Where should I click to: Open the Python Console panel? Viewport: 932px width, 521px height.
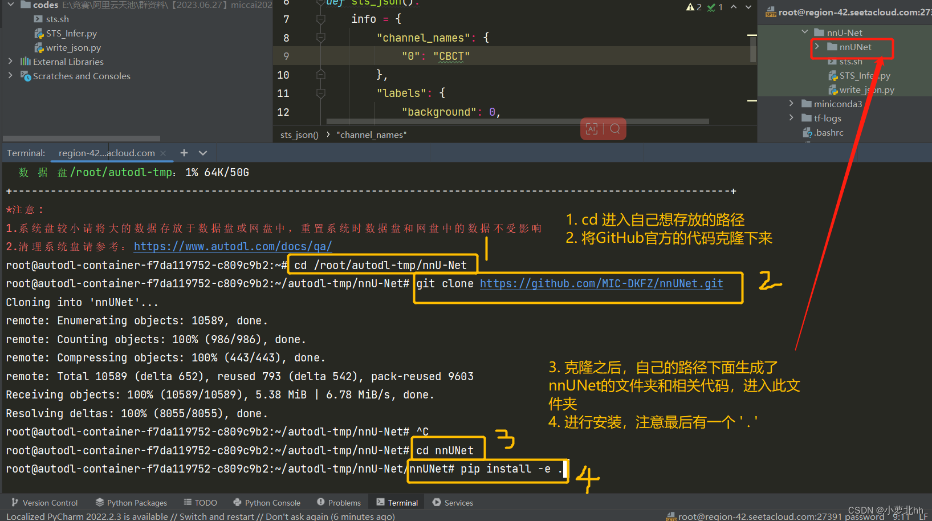[x=267, y=503]
